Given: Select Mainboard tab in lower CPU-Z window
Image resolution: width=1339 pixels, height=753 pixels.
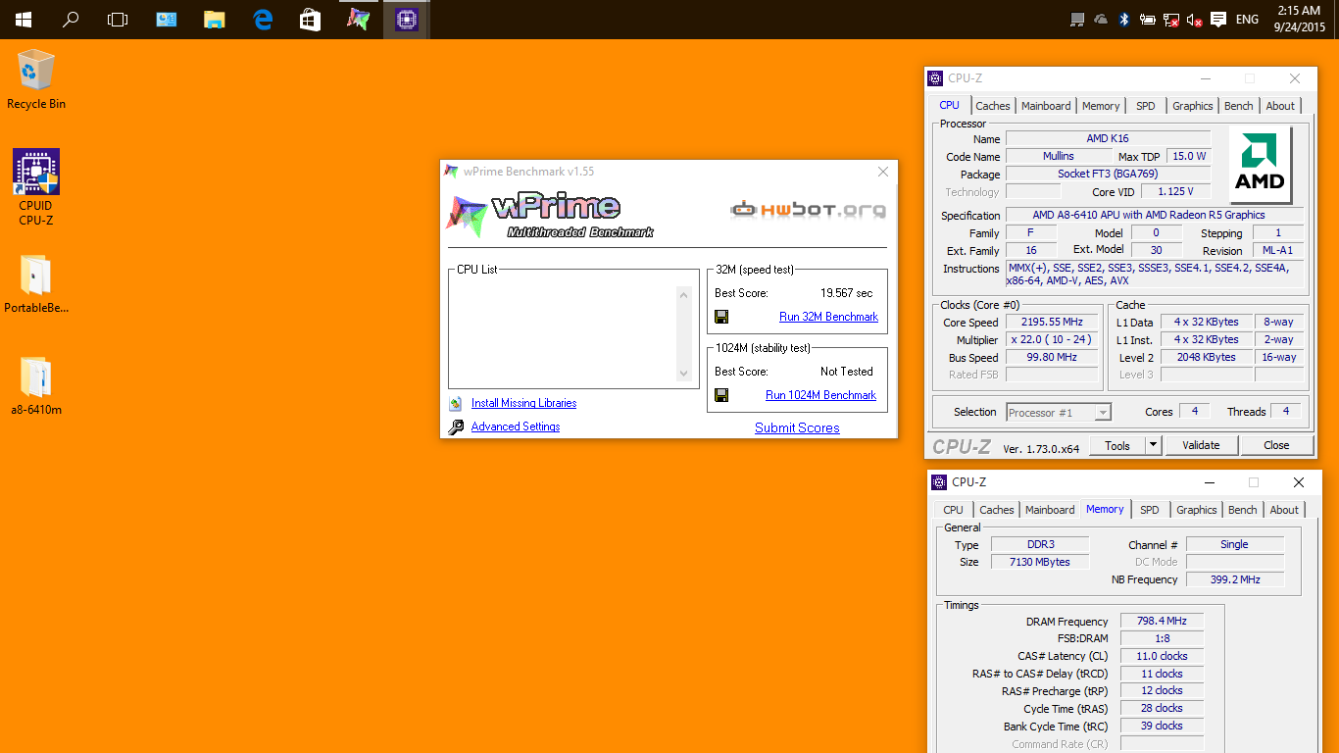Looking at the screenshot, I should coord(1050,510).
